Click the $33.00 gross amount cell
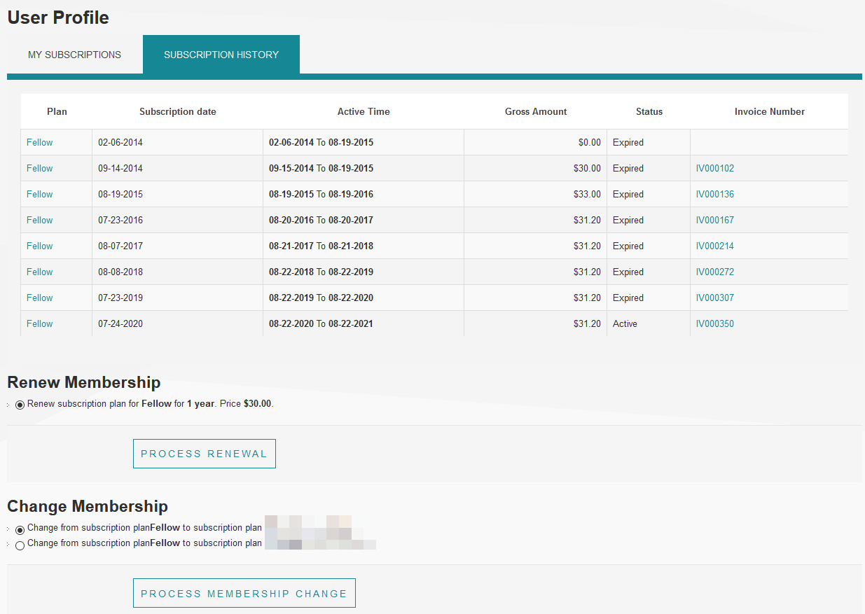 pyautogui.click(x=536, y=194)
